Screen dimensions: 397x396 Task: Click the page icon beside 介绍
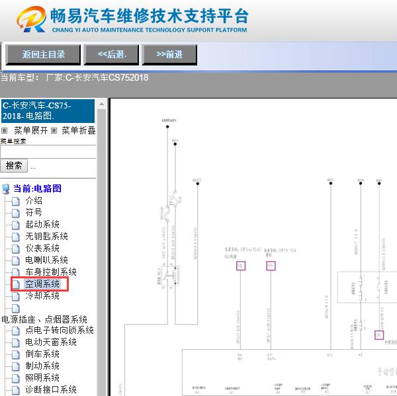pyautogui.click(x=16, y=202)
